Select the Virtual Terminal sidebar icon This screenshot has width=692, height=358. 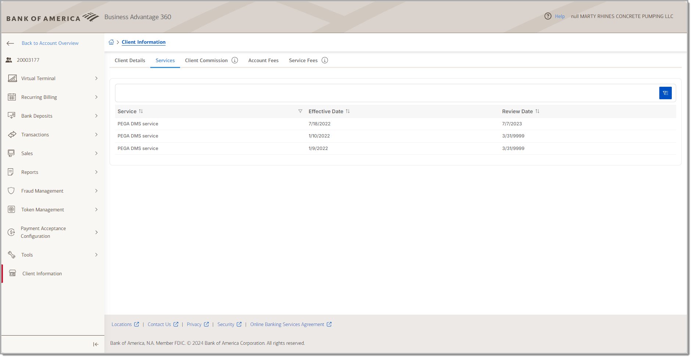click(12, 78)
